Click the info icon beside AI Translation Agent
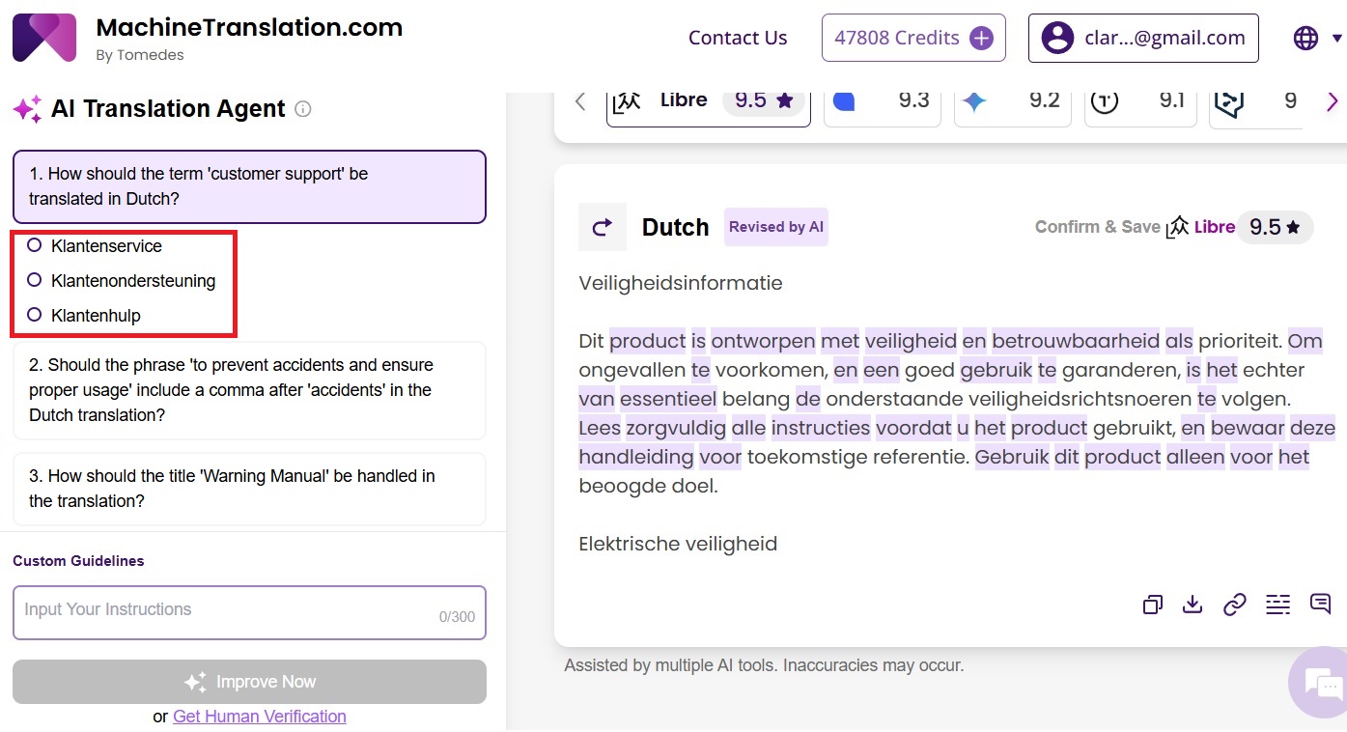1347x732 pixels. 302,109
